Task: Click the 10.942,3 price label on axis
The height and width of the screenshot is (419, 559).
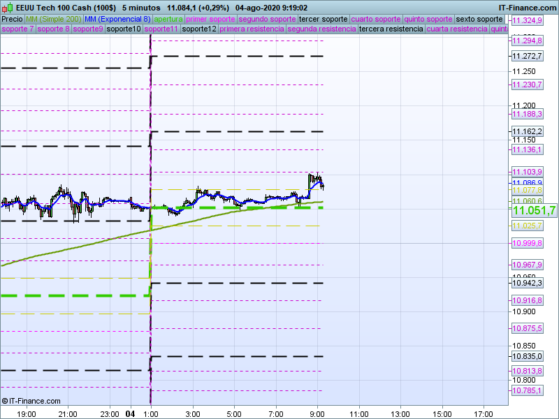Action: point(527,283)
